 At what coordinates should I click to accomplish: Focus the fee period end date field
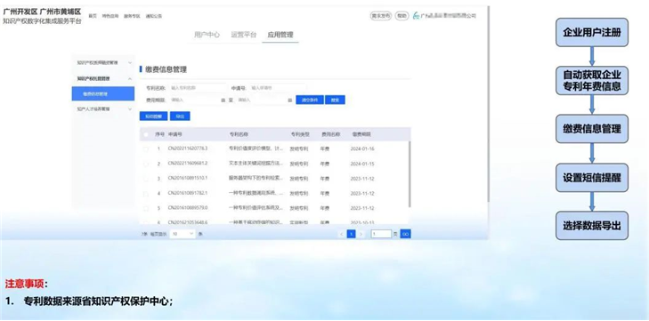point(264,100)
